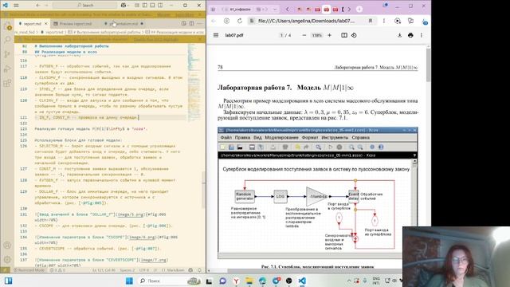Open preview to the side icon in editor
Screen dimensions: 510x287
point(184,23)
